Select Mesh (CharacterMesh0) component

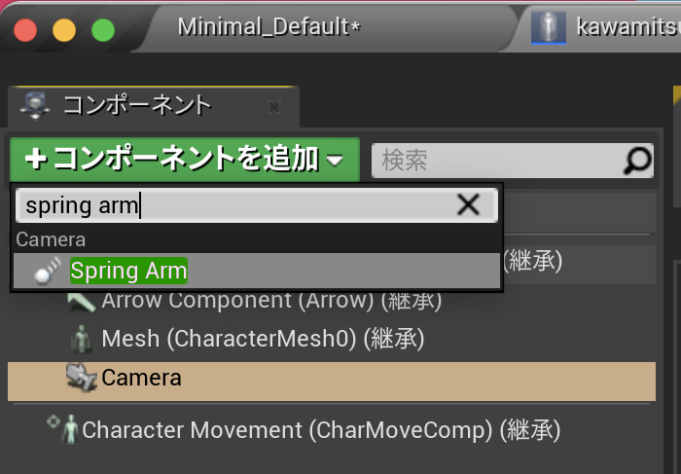click(x=263, y=339)
